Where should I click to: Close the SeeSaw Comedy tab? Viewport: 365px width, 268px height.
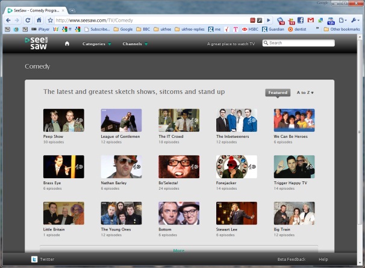point(63,10)
